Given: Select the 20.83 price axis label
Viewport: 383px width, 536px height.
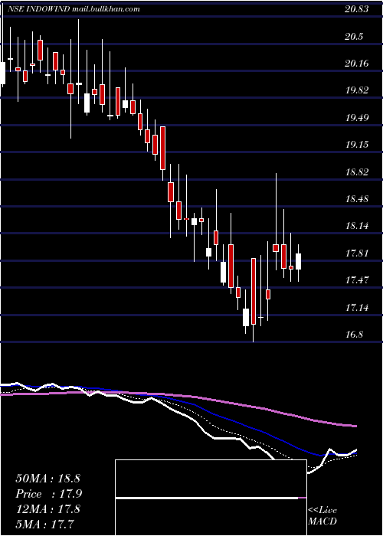Looking at the screenshot, I should pos(357,9).
